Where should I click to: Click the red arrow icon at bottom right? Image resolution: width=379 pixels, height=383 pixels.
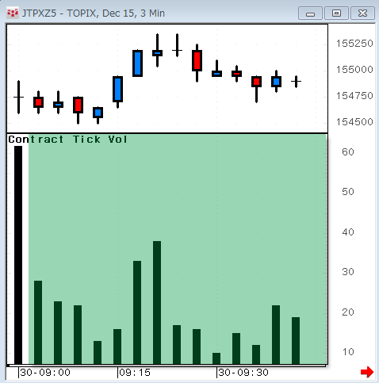pos(367,372)
